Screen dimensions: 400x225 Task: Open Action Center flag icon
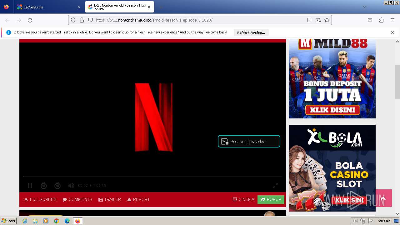tap(370, 221)
